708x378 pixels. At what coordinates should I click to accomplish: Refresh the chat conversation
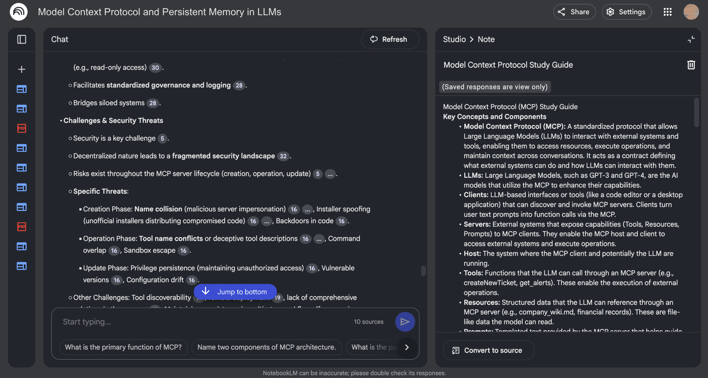click(390, 39)
